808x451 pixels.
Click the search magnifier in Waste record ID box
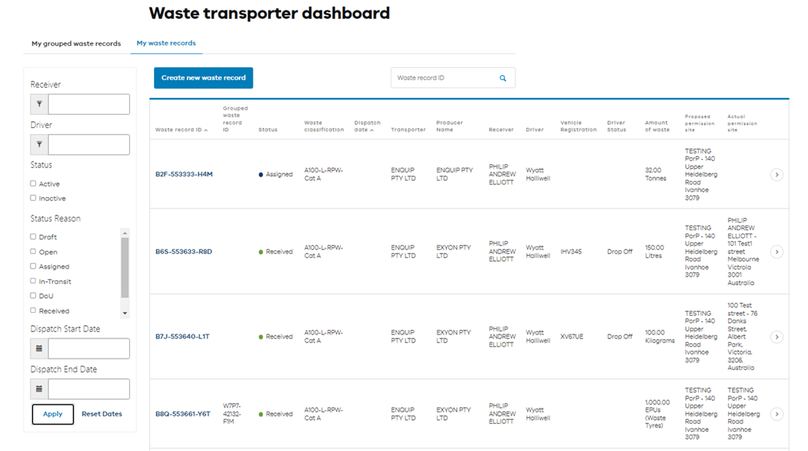pyautogui.click(x=502, y=78)
